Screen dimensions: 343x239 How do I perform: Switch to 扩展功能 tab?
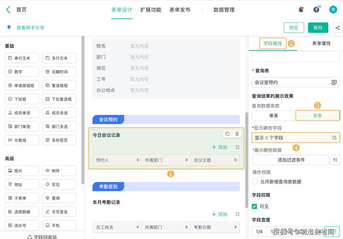[x=151, y=10]
